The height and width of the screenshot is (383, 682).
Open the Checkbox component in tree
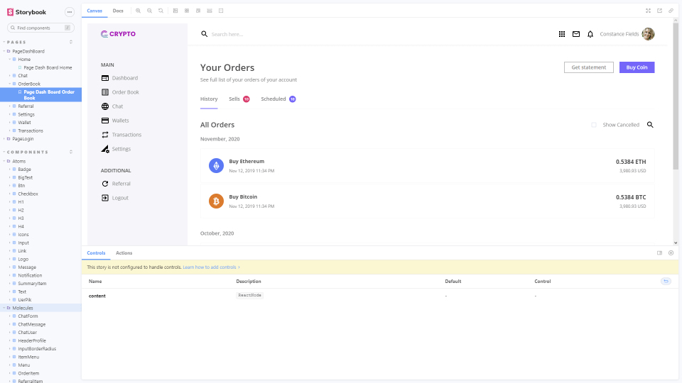pyautogui.click(x=28, y=194)
